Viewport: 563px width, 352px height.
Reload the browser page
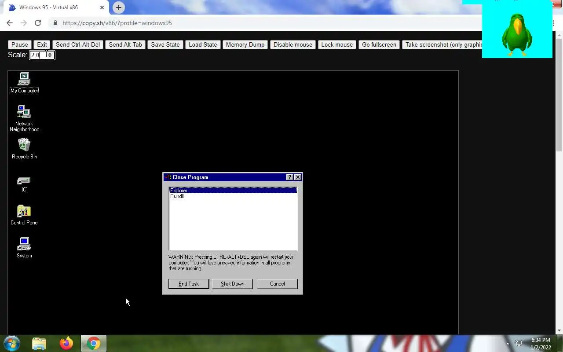point(38,23)
